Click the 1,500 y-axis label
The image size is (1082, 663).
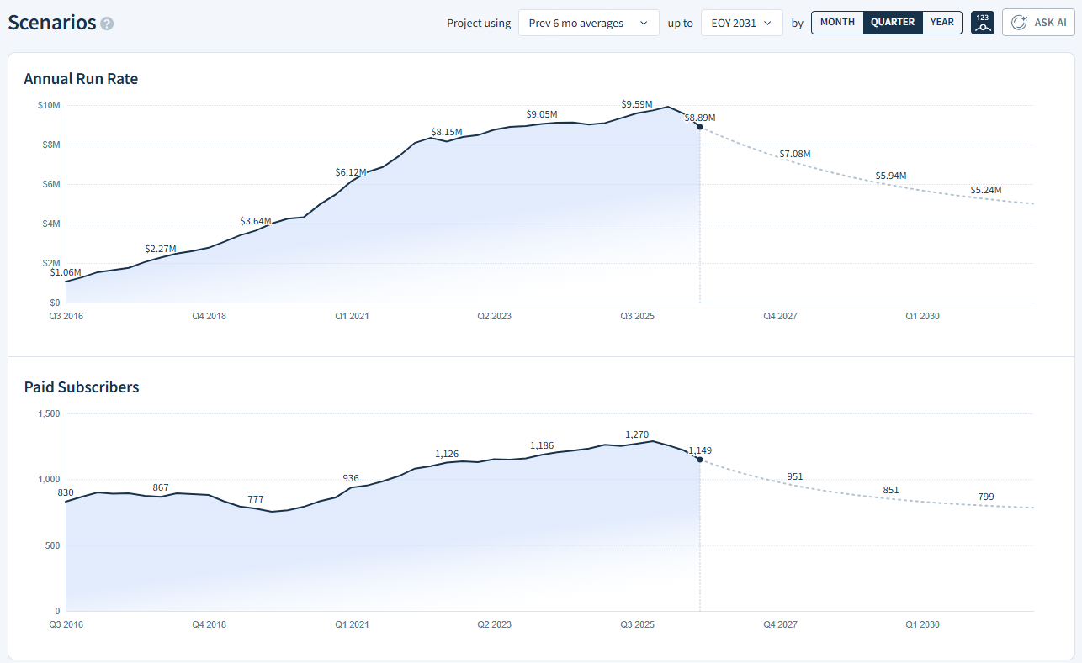49,413
